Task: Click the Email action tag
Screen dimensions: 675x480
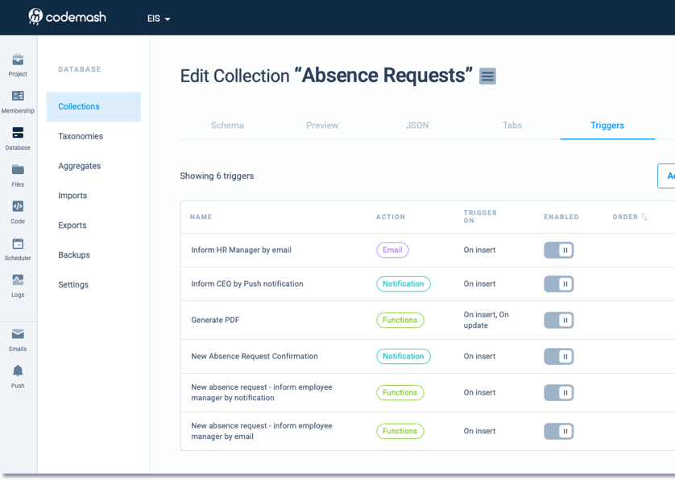Action: point(392,250)
